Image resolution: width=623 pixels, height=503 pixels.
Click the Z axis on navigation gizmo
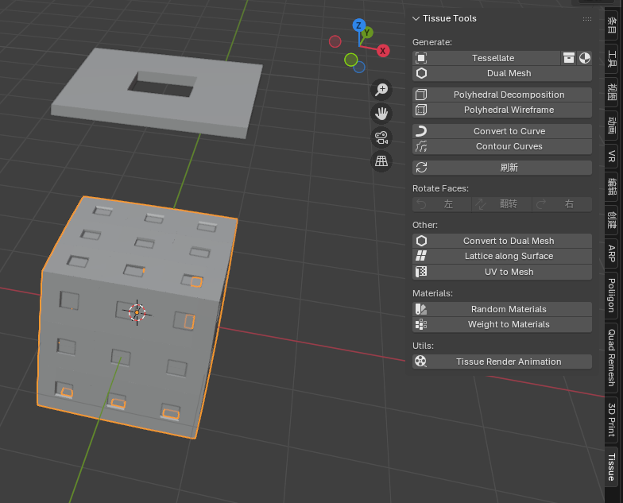(x=359, y=25)
